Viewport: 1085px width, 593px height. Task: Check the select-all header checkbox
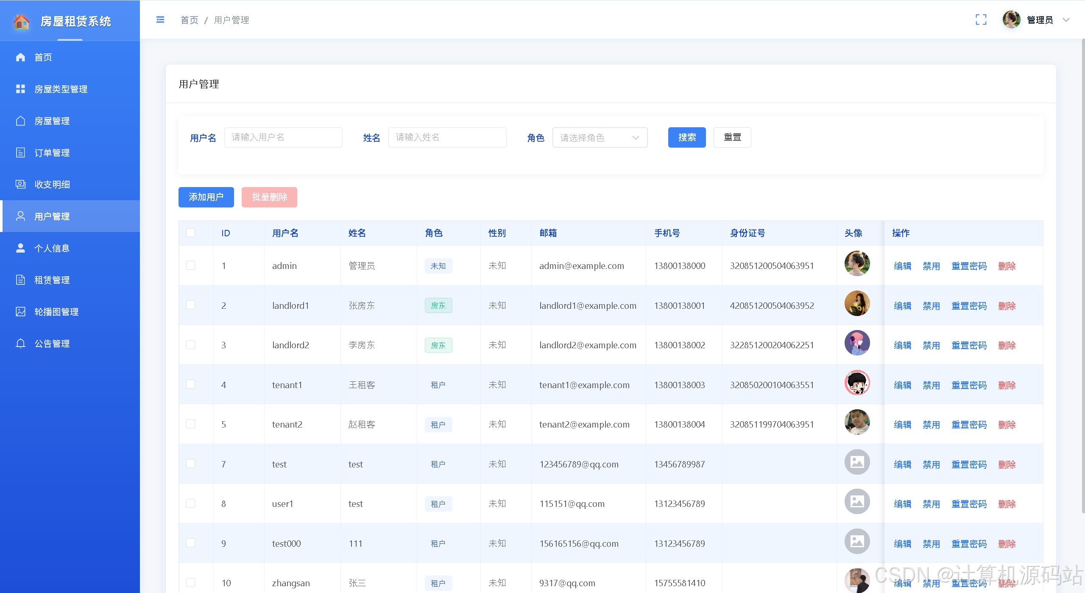[191, 233]
